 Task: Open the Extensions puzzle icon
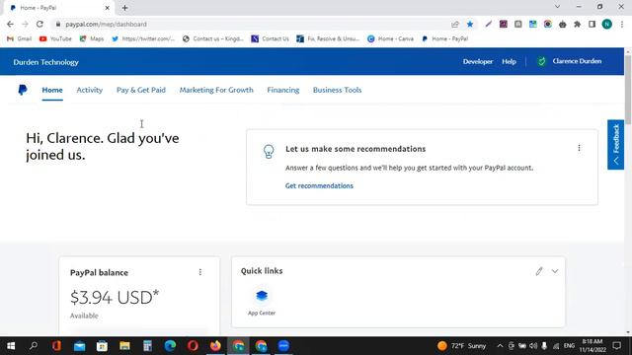[x=577, y=24]
